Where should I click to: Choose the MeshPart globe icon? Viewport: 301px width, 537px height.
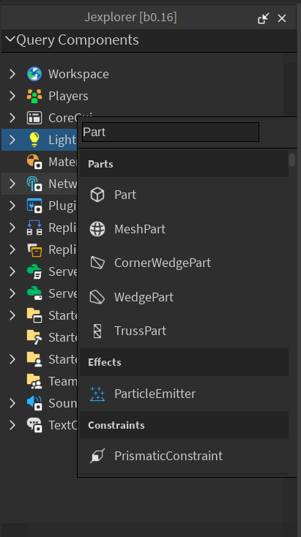tap(97, 229)
